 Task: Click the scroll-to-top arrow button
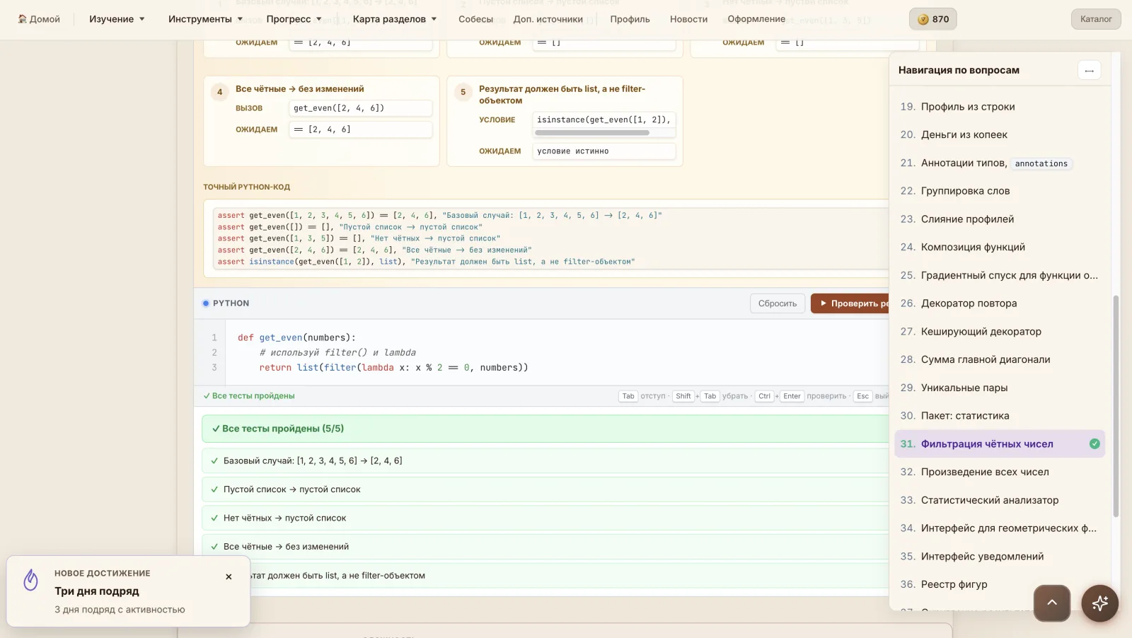click(x=1051, y=603)
